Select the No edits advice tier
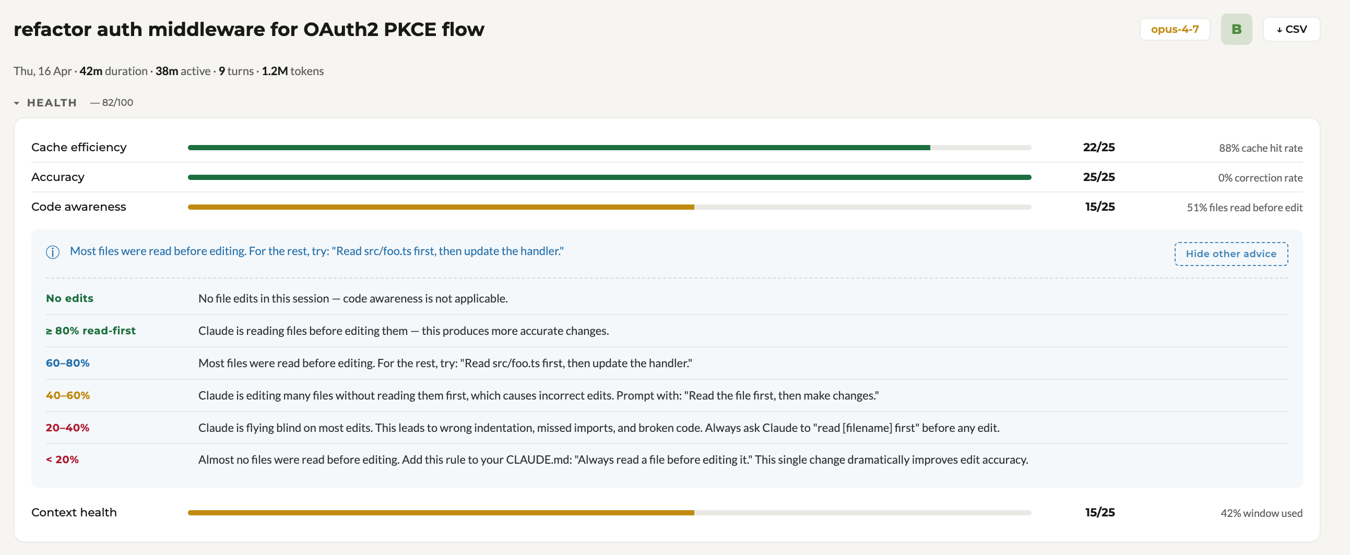 coord(70,298)
